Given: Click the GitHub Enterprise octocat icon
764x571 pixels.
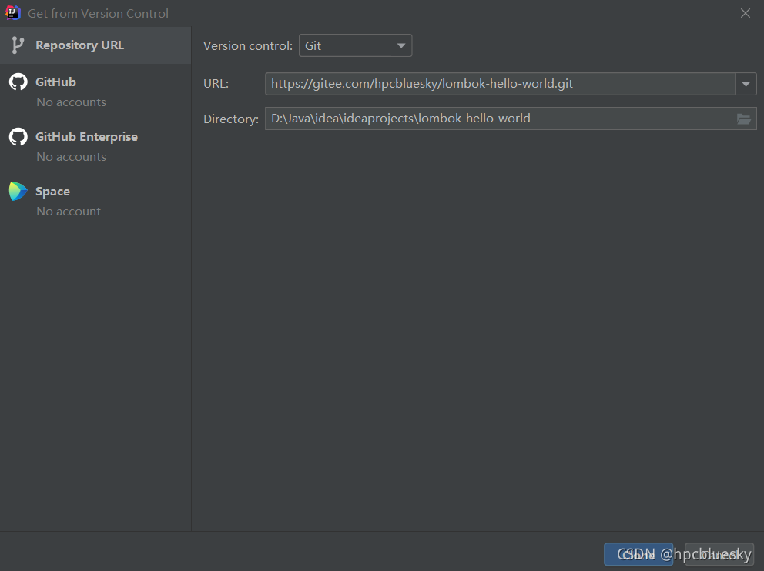Looking at the screenshot, I should [18, 137].
